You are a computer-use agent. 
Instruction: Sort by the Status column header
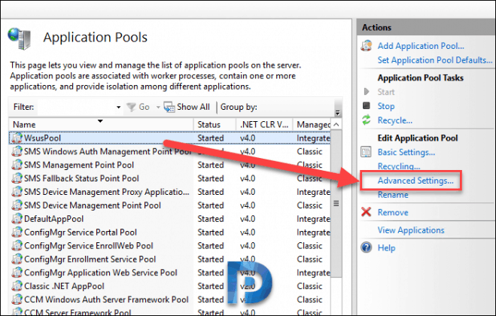coord(215,124)
